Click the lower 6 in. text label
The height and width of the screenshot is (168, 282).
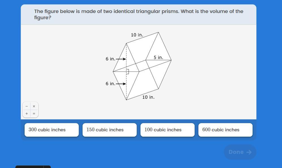coord(110,84)
